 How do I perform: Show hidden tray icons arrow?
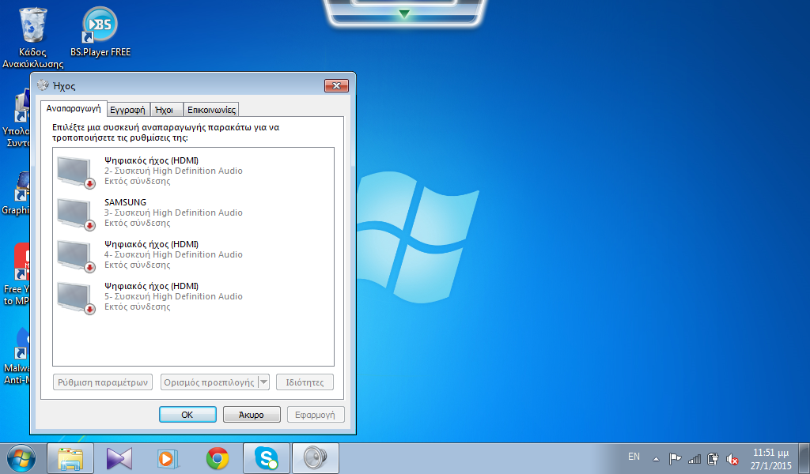[656, 458]
